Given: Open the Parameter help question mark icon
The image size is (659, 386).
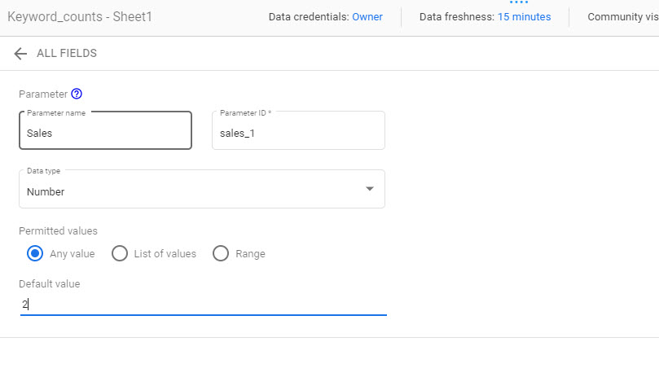Looking at the screenshot, I should click(x=77, y=94).
